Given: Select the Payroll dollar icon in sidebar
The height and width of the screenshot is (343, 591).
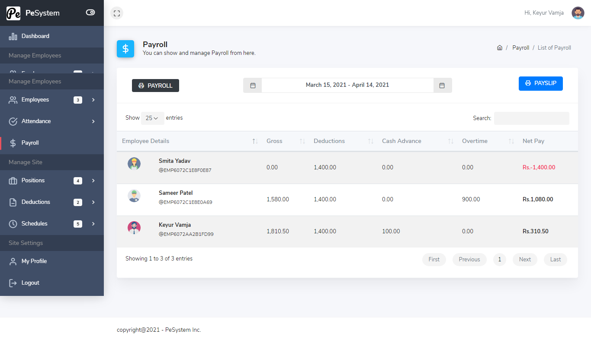Looking at the screenshot, I should (x=13, y=142).
